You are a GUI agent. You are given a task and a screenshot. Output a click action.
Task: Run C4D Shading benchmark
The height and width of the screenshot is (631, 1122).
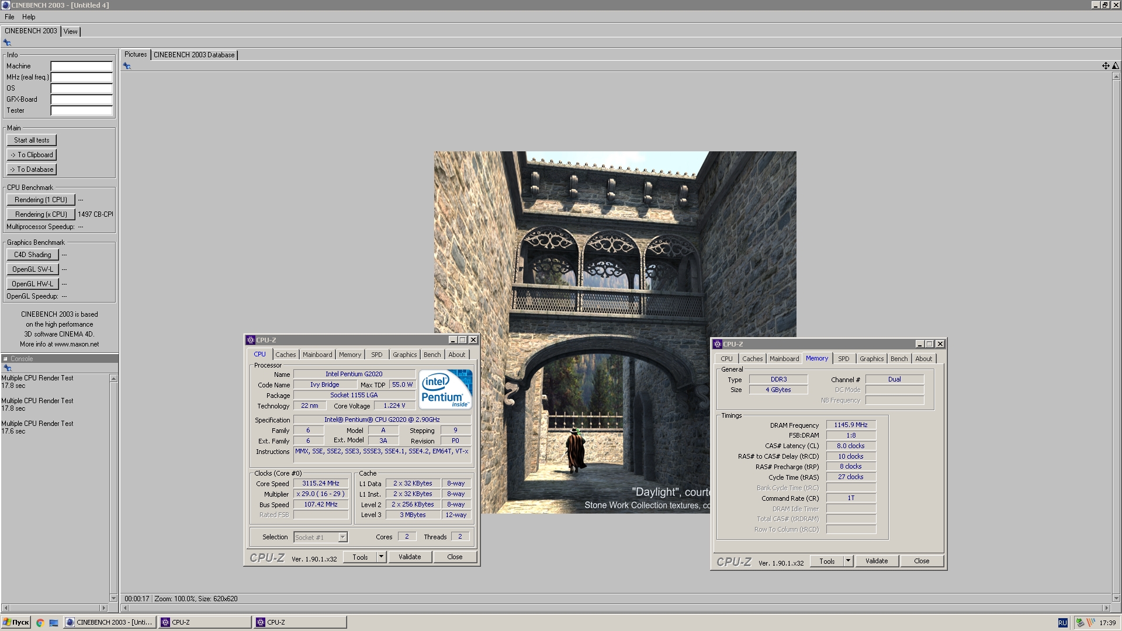click(x=33, y=255)
